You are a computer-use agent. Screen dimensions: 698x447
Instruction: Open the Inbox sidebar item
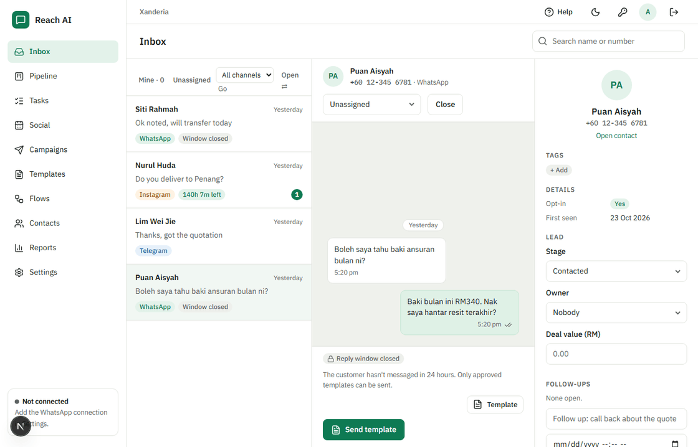click(x=63, y=52)
